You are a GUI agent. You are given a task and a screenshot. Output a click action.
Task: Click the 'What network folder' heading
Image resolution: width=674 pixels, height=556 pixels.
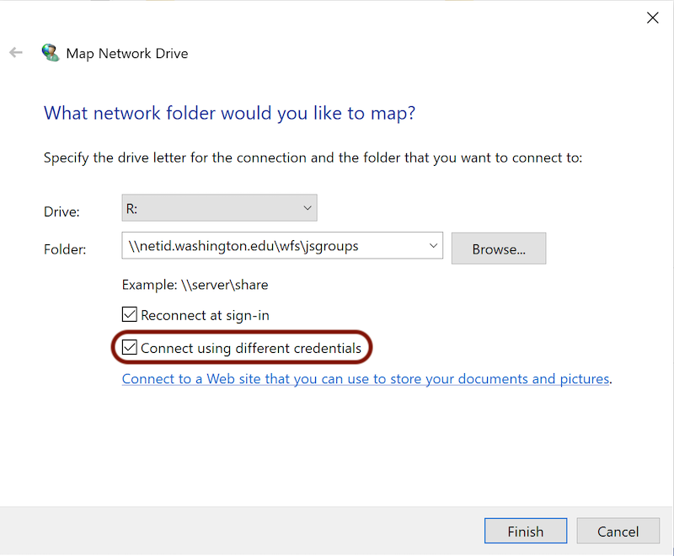click(x=229, y=113)
